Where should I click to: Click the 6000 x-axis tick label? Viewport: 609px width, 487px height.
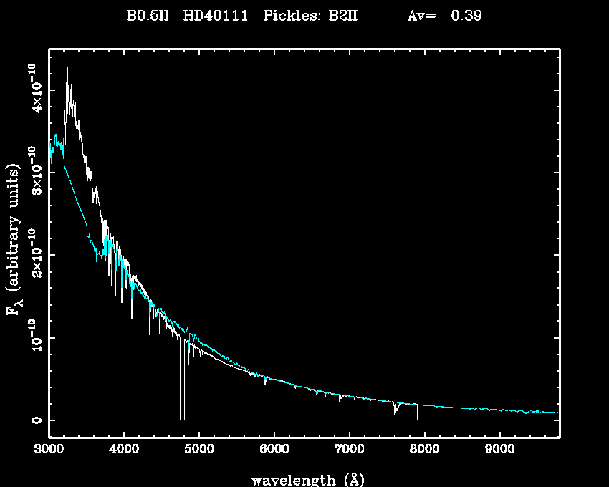[x=274, y=450]
